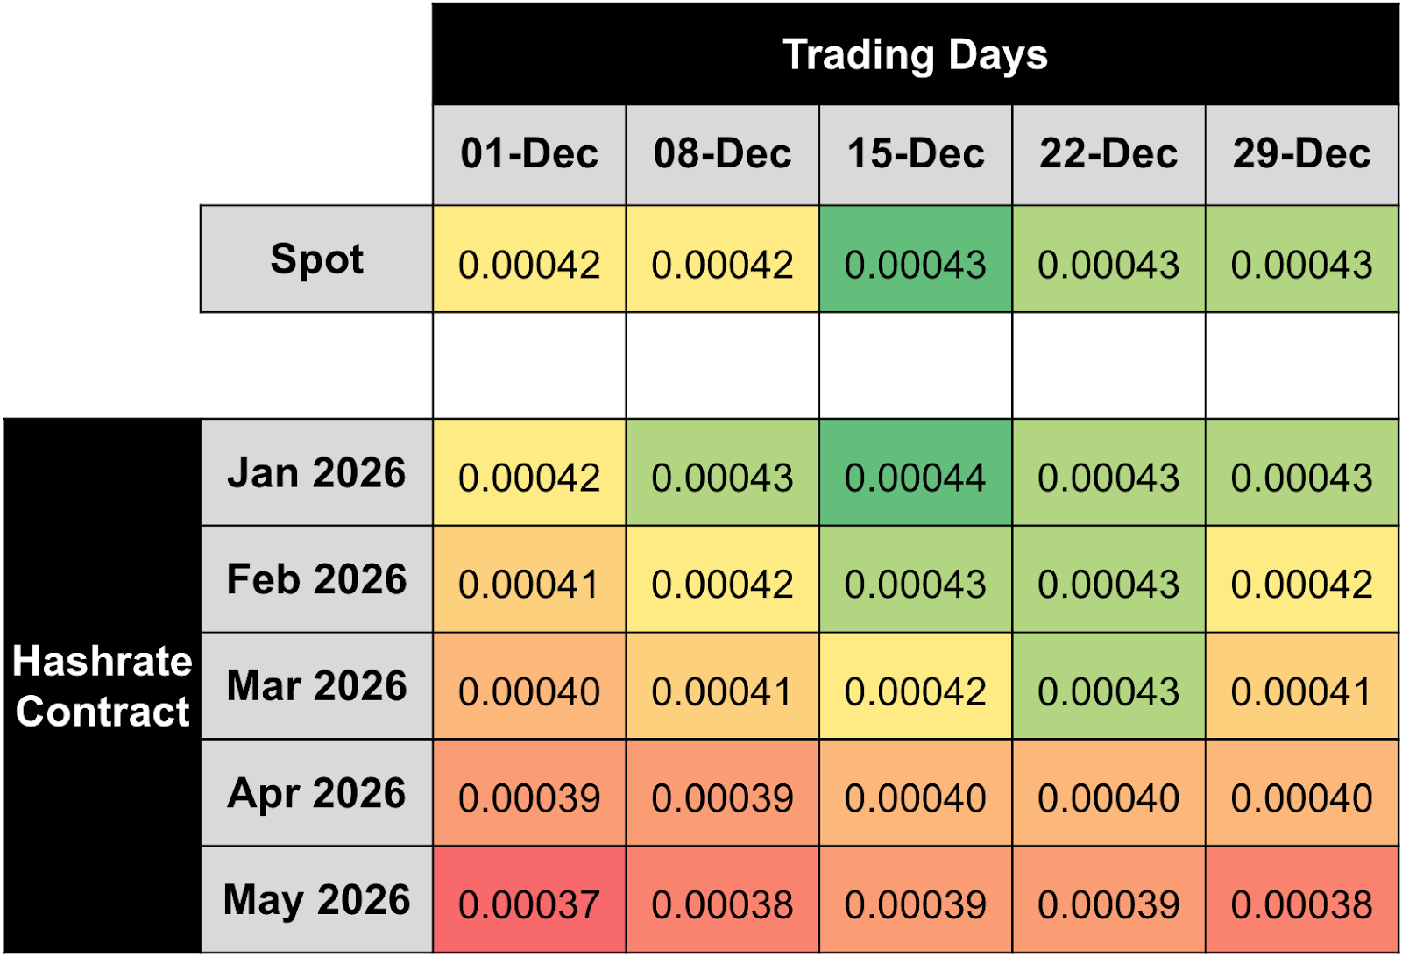Screen dimensions: 1402x957
Task: Select the 08-Dec column header
Action: point(722,154)
